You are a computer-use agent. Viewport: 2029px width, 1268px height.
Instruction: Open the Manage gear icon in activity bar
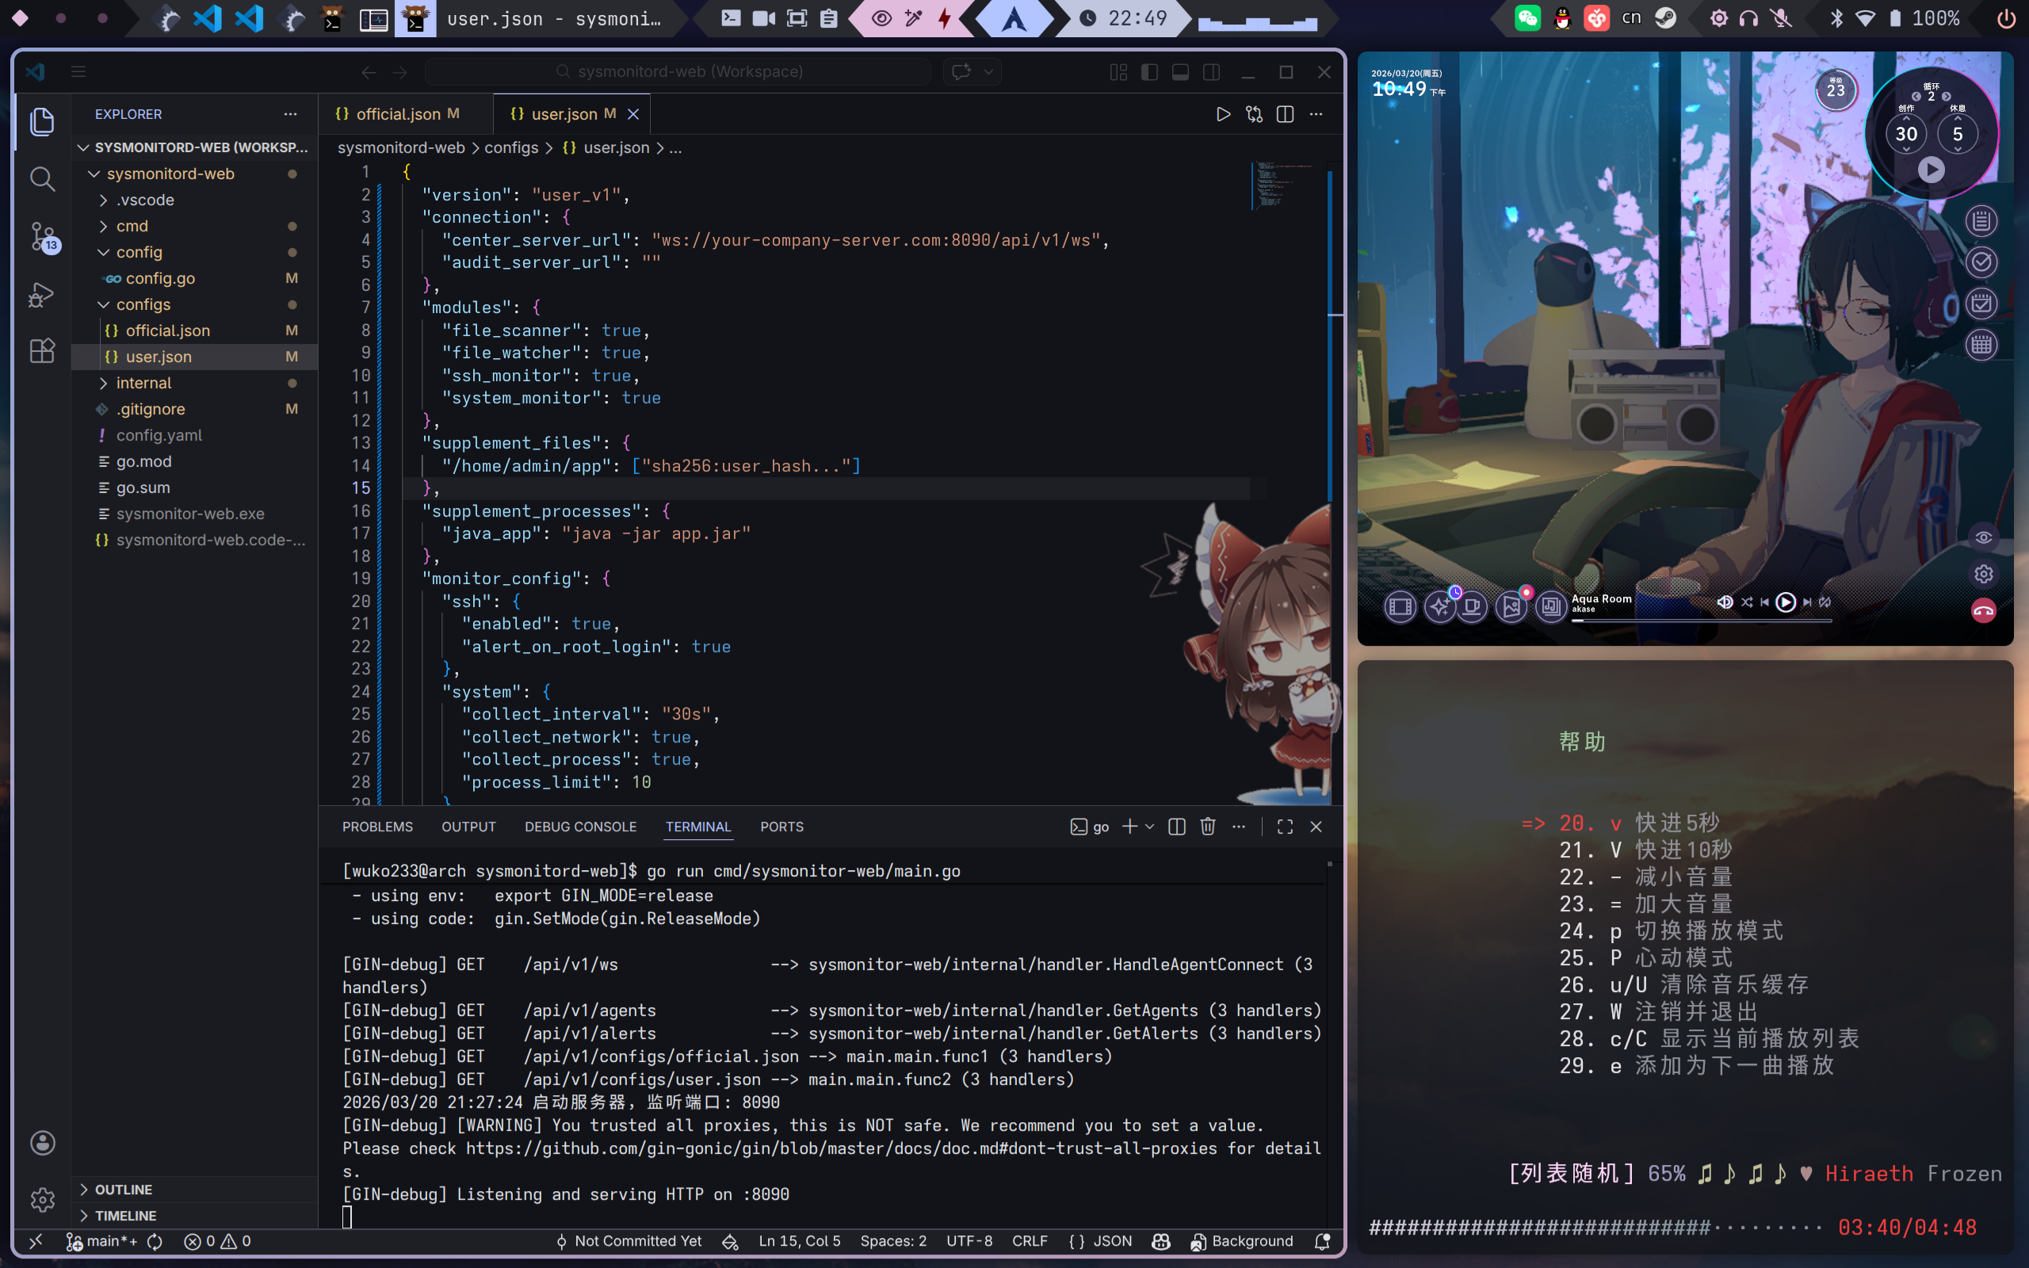(x=42, y=1199)
